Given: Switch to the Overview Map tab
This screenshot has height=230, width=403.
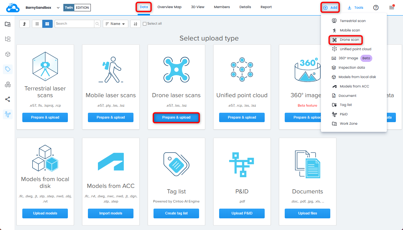Looking at the screenshot, I should pos(169,7).
